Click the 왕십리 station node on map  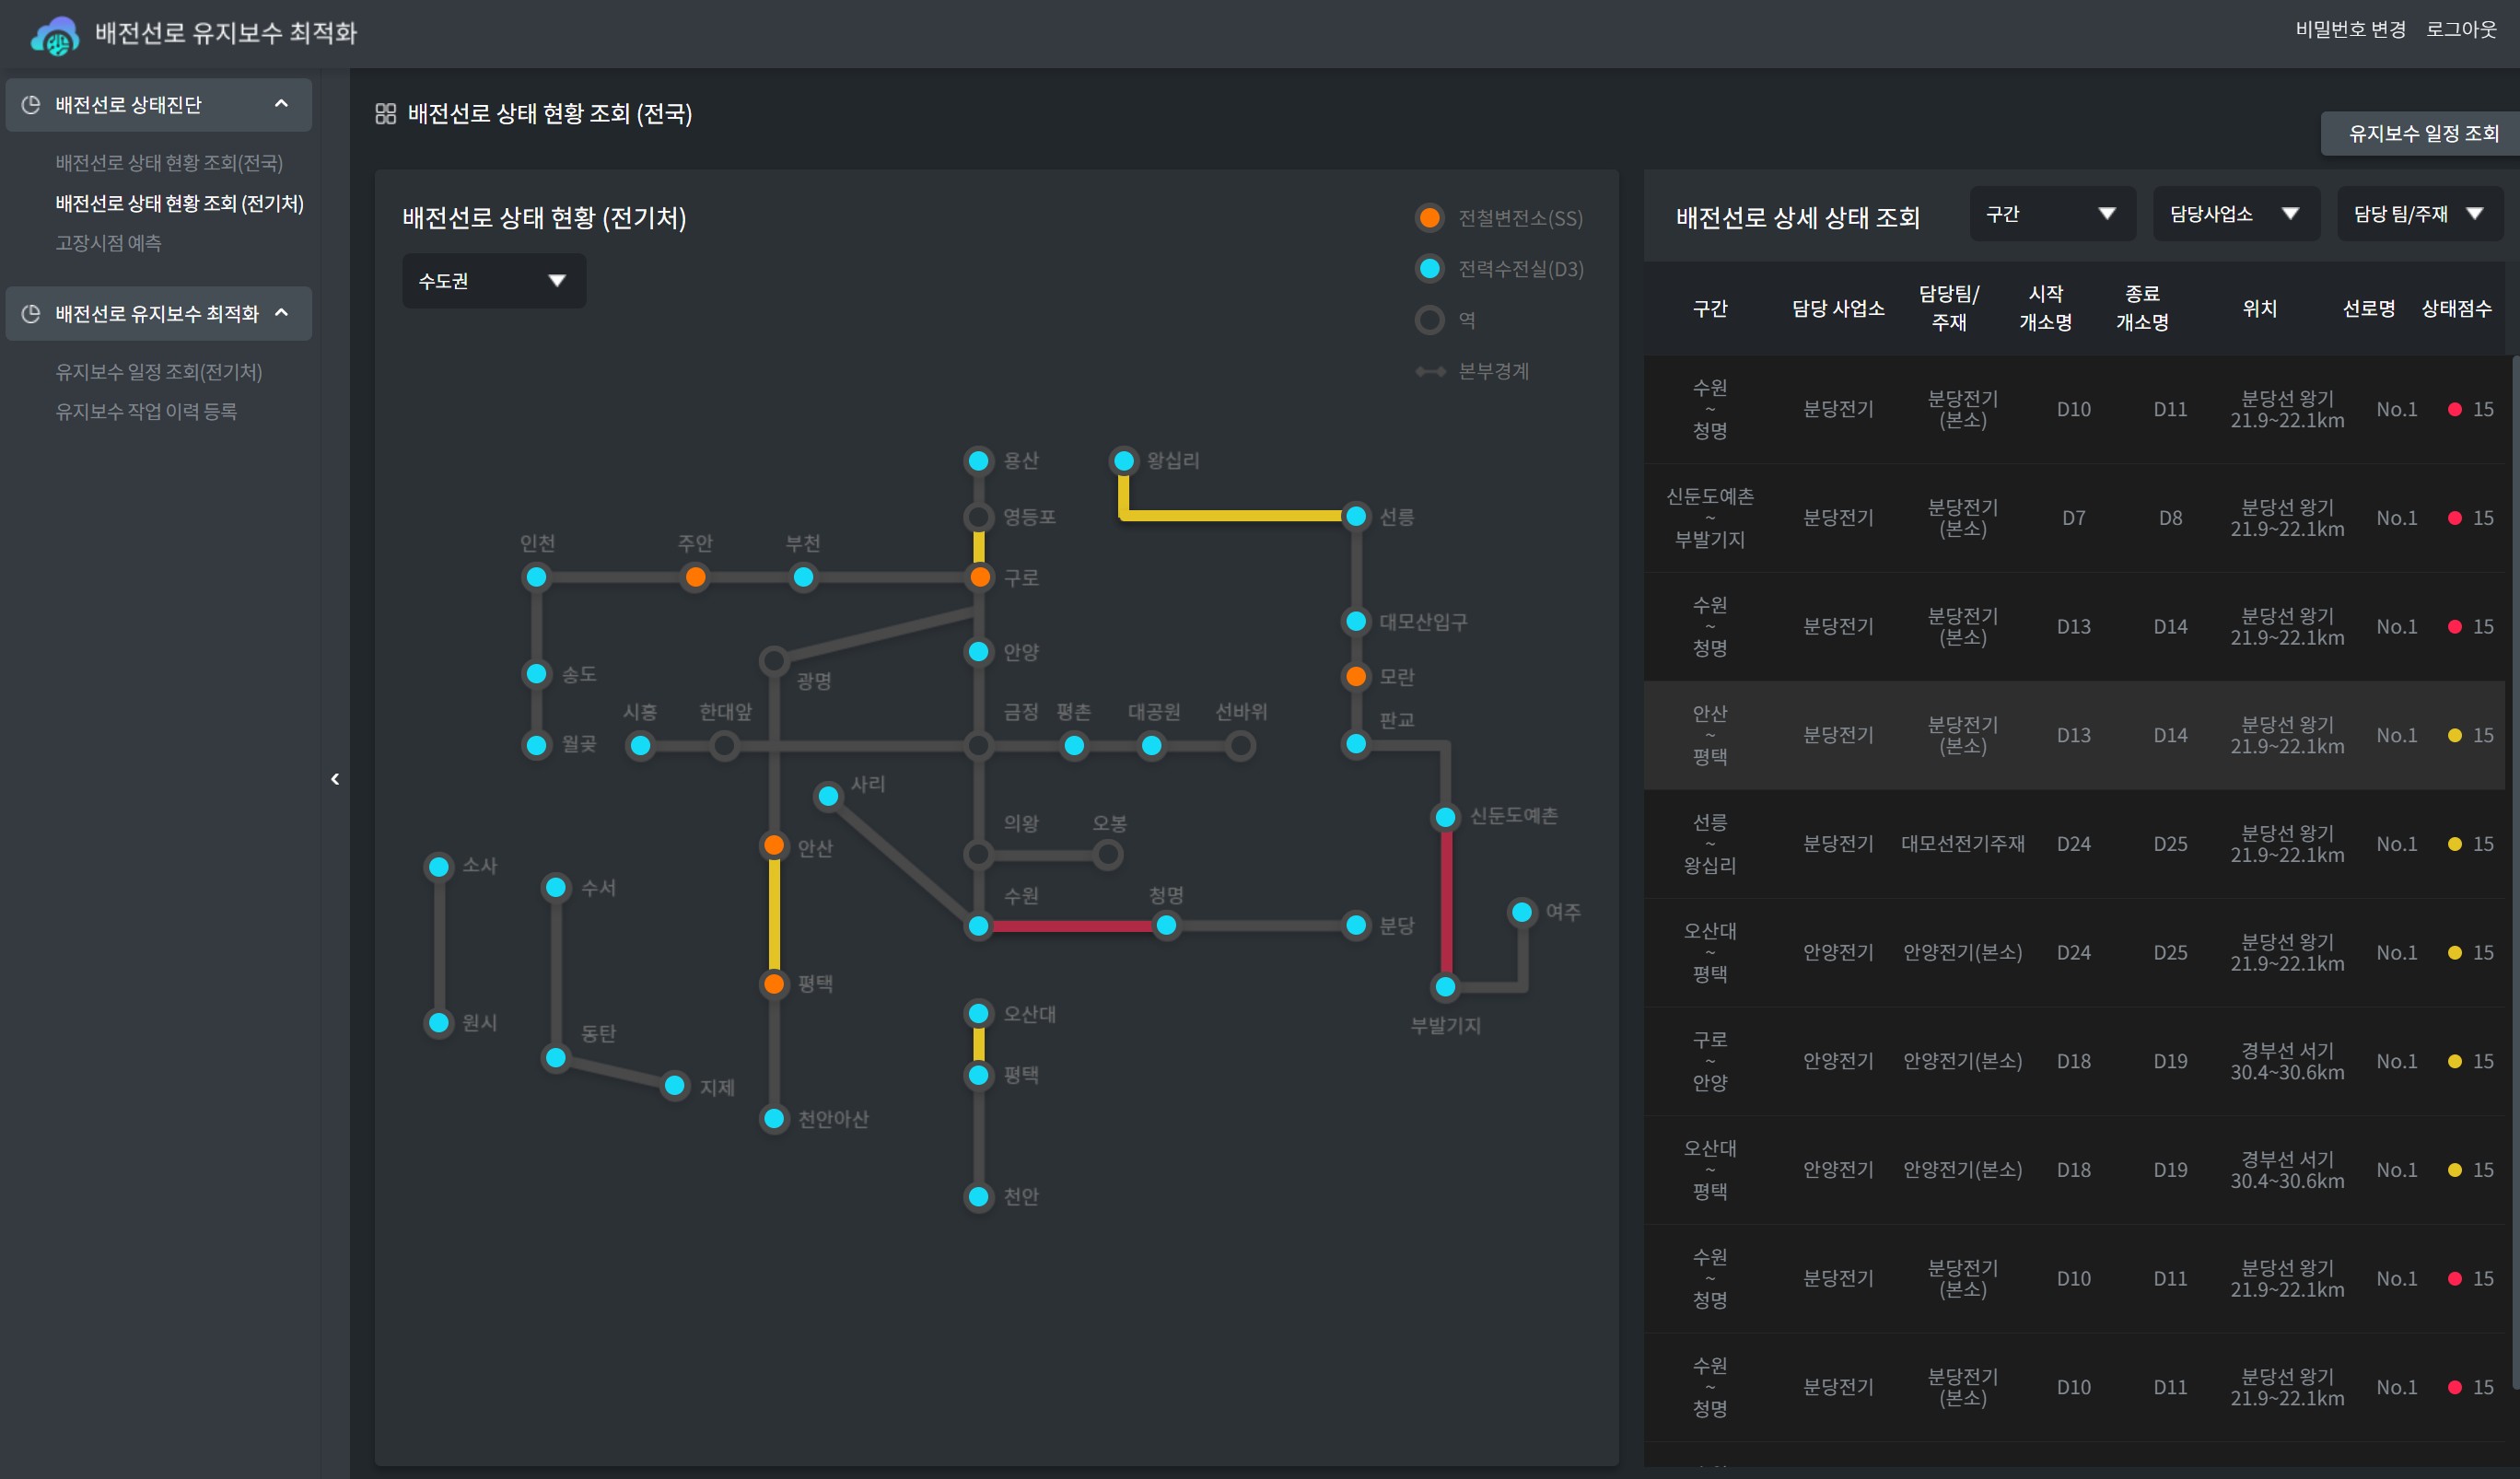(x=1124, y=461)
